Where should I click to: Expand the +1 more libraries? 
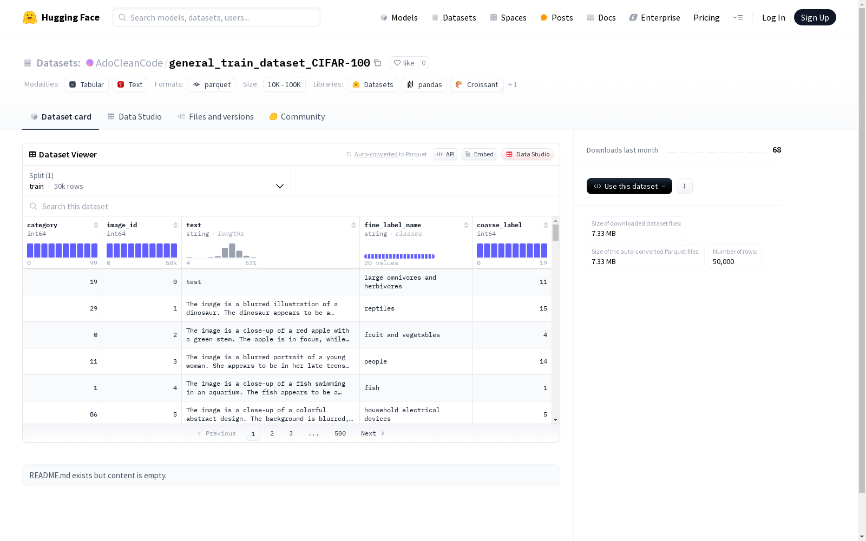point(513,85)
